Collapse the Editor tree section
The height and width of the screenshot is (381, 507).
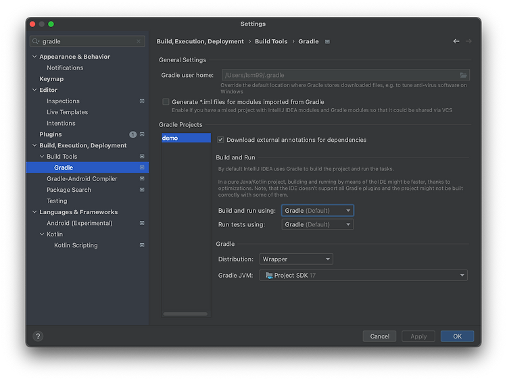click(x=34, y=90)
